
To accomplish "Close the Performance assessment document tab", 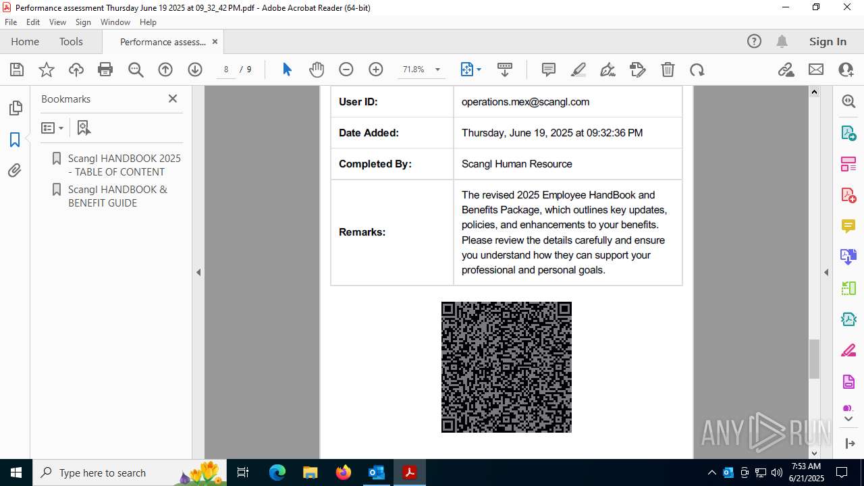I will point(215,42).
